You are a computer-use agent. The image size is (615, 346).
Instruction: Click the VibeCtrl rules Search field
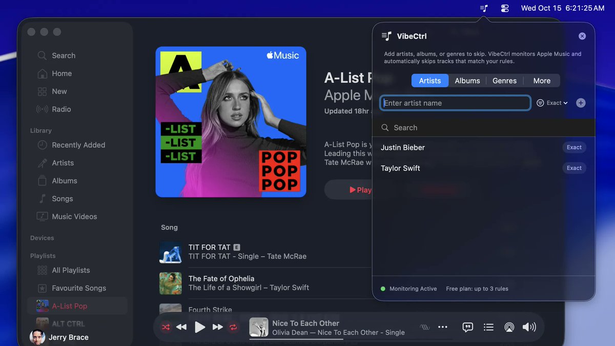click(484, 128)
